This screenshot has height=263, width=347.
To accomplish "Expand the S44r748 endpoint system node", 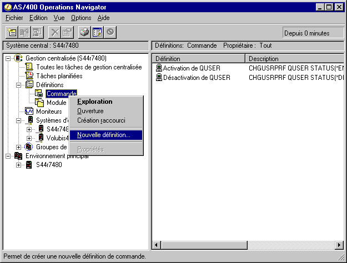I will [29, 129].
